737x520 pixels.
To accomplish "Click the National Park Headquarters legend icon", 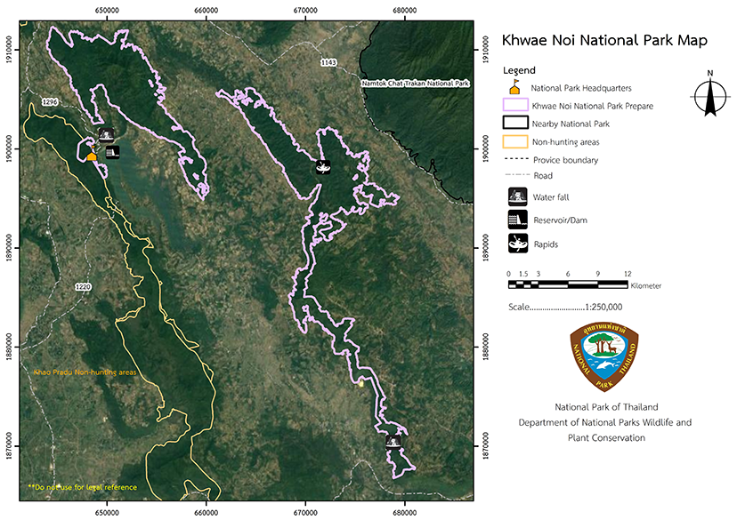I will [514, 87].
